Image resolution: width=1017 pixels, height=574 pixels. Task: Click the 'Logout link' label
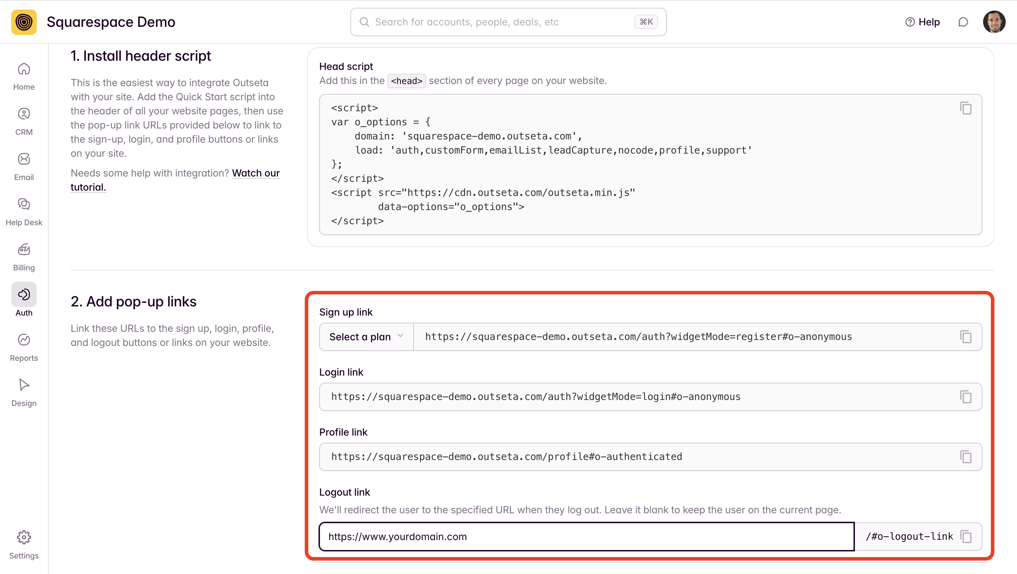point(345,492)
